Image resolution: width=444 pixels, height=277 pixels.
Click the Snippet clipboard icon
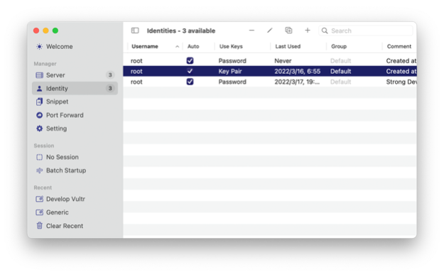pyautogui.click(x=39, y=102)
